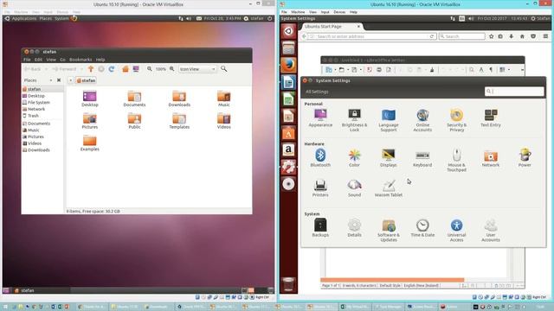554x311 pixels.
Task: Open the Icon View dropdown
Action: [x=197, y=69]
